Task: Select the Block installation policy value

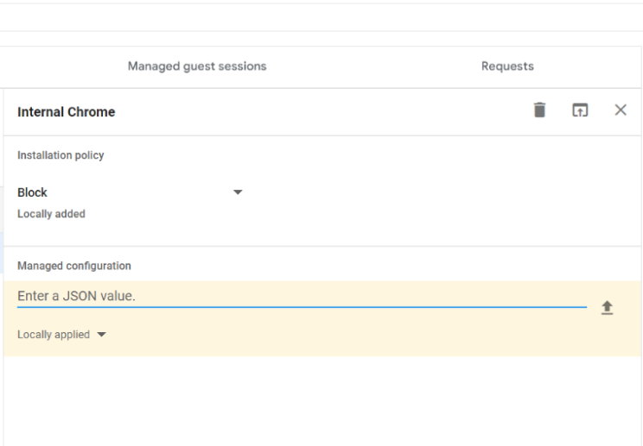Action: pyautogui.click(x=33, y=192)
